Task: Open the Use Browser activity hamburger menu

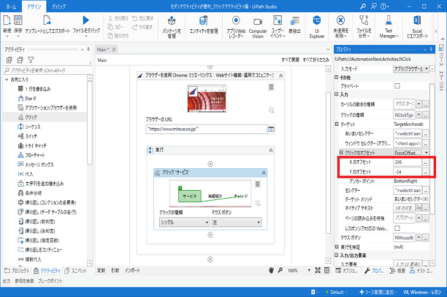Action: pyautogui.click(x=271, y=87)
